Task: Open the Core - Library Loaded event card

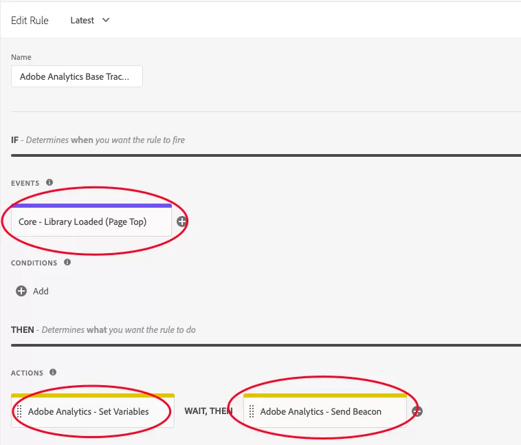Action: 91,220
